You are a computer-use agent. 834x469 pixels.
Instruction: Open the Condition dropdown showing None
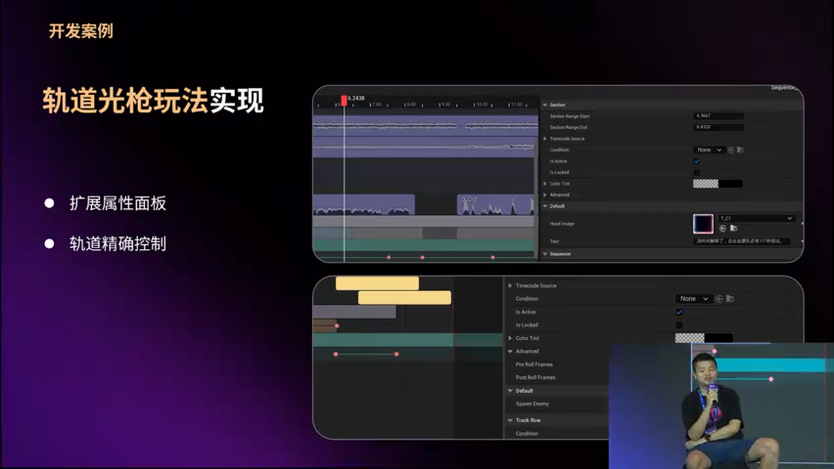tap(709, 150)
